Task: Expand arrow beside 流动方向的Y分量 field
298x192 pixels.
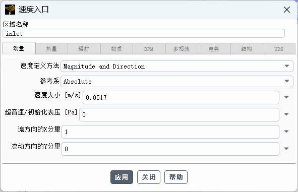Action: (286, 149)
